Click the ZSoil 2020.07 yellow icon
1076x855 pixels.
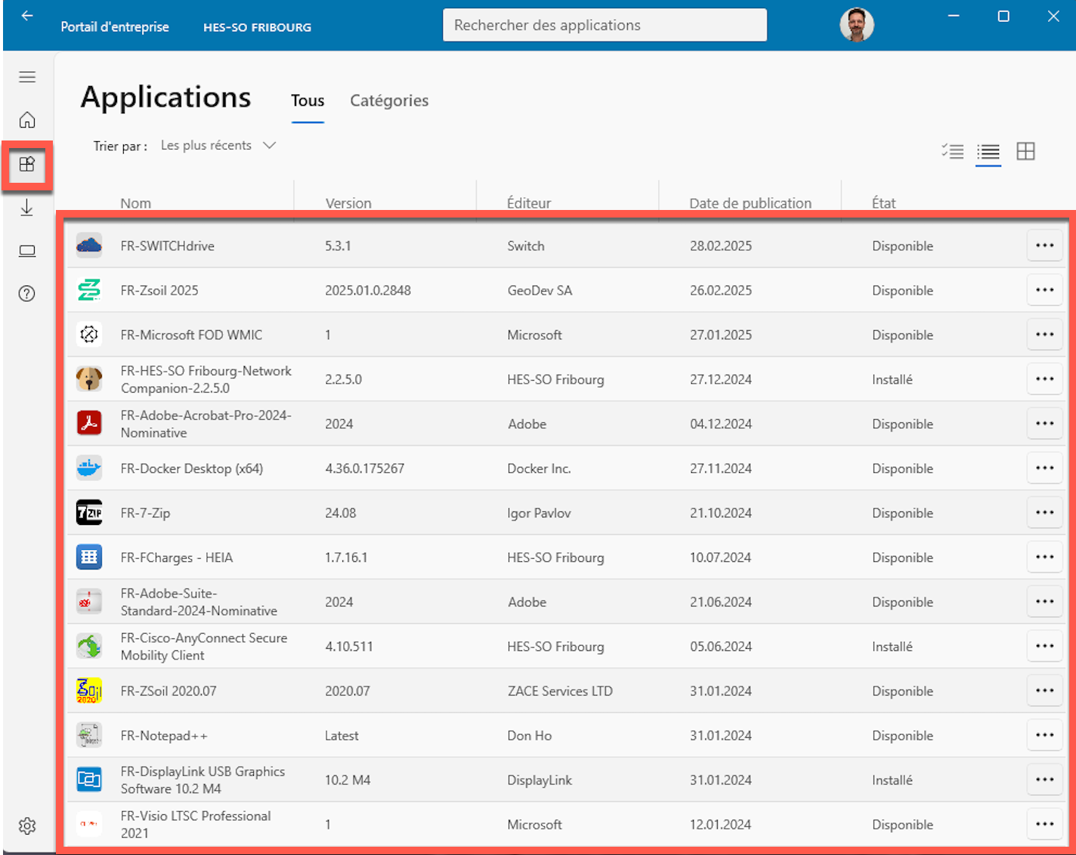point(89,691)
